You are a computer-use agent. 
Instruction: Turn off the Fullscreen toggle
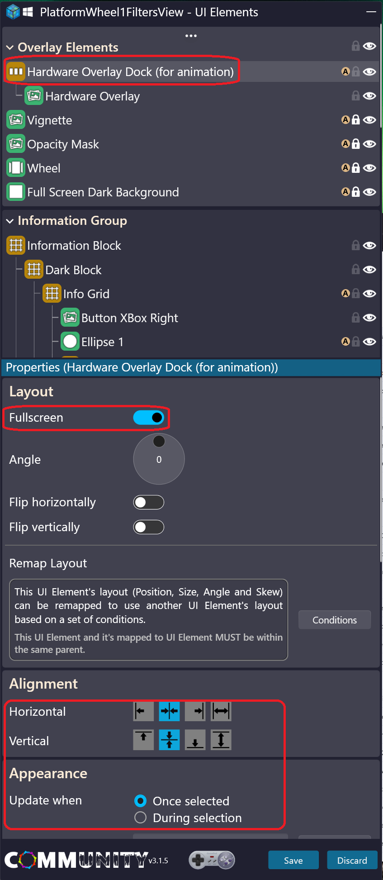148,418
